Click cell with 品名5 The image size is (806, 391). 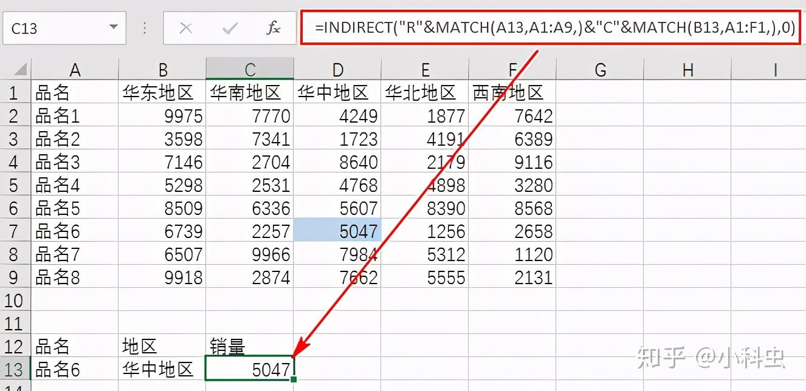pos(75,208)
